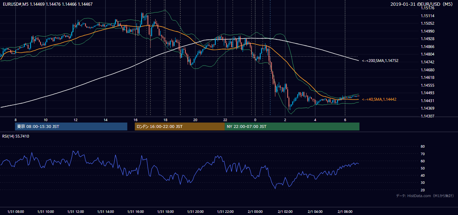Click the bottom date label 1/31 20:00
This screenshot has width=458, height=215.
click(x=195, y=212)
